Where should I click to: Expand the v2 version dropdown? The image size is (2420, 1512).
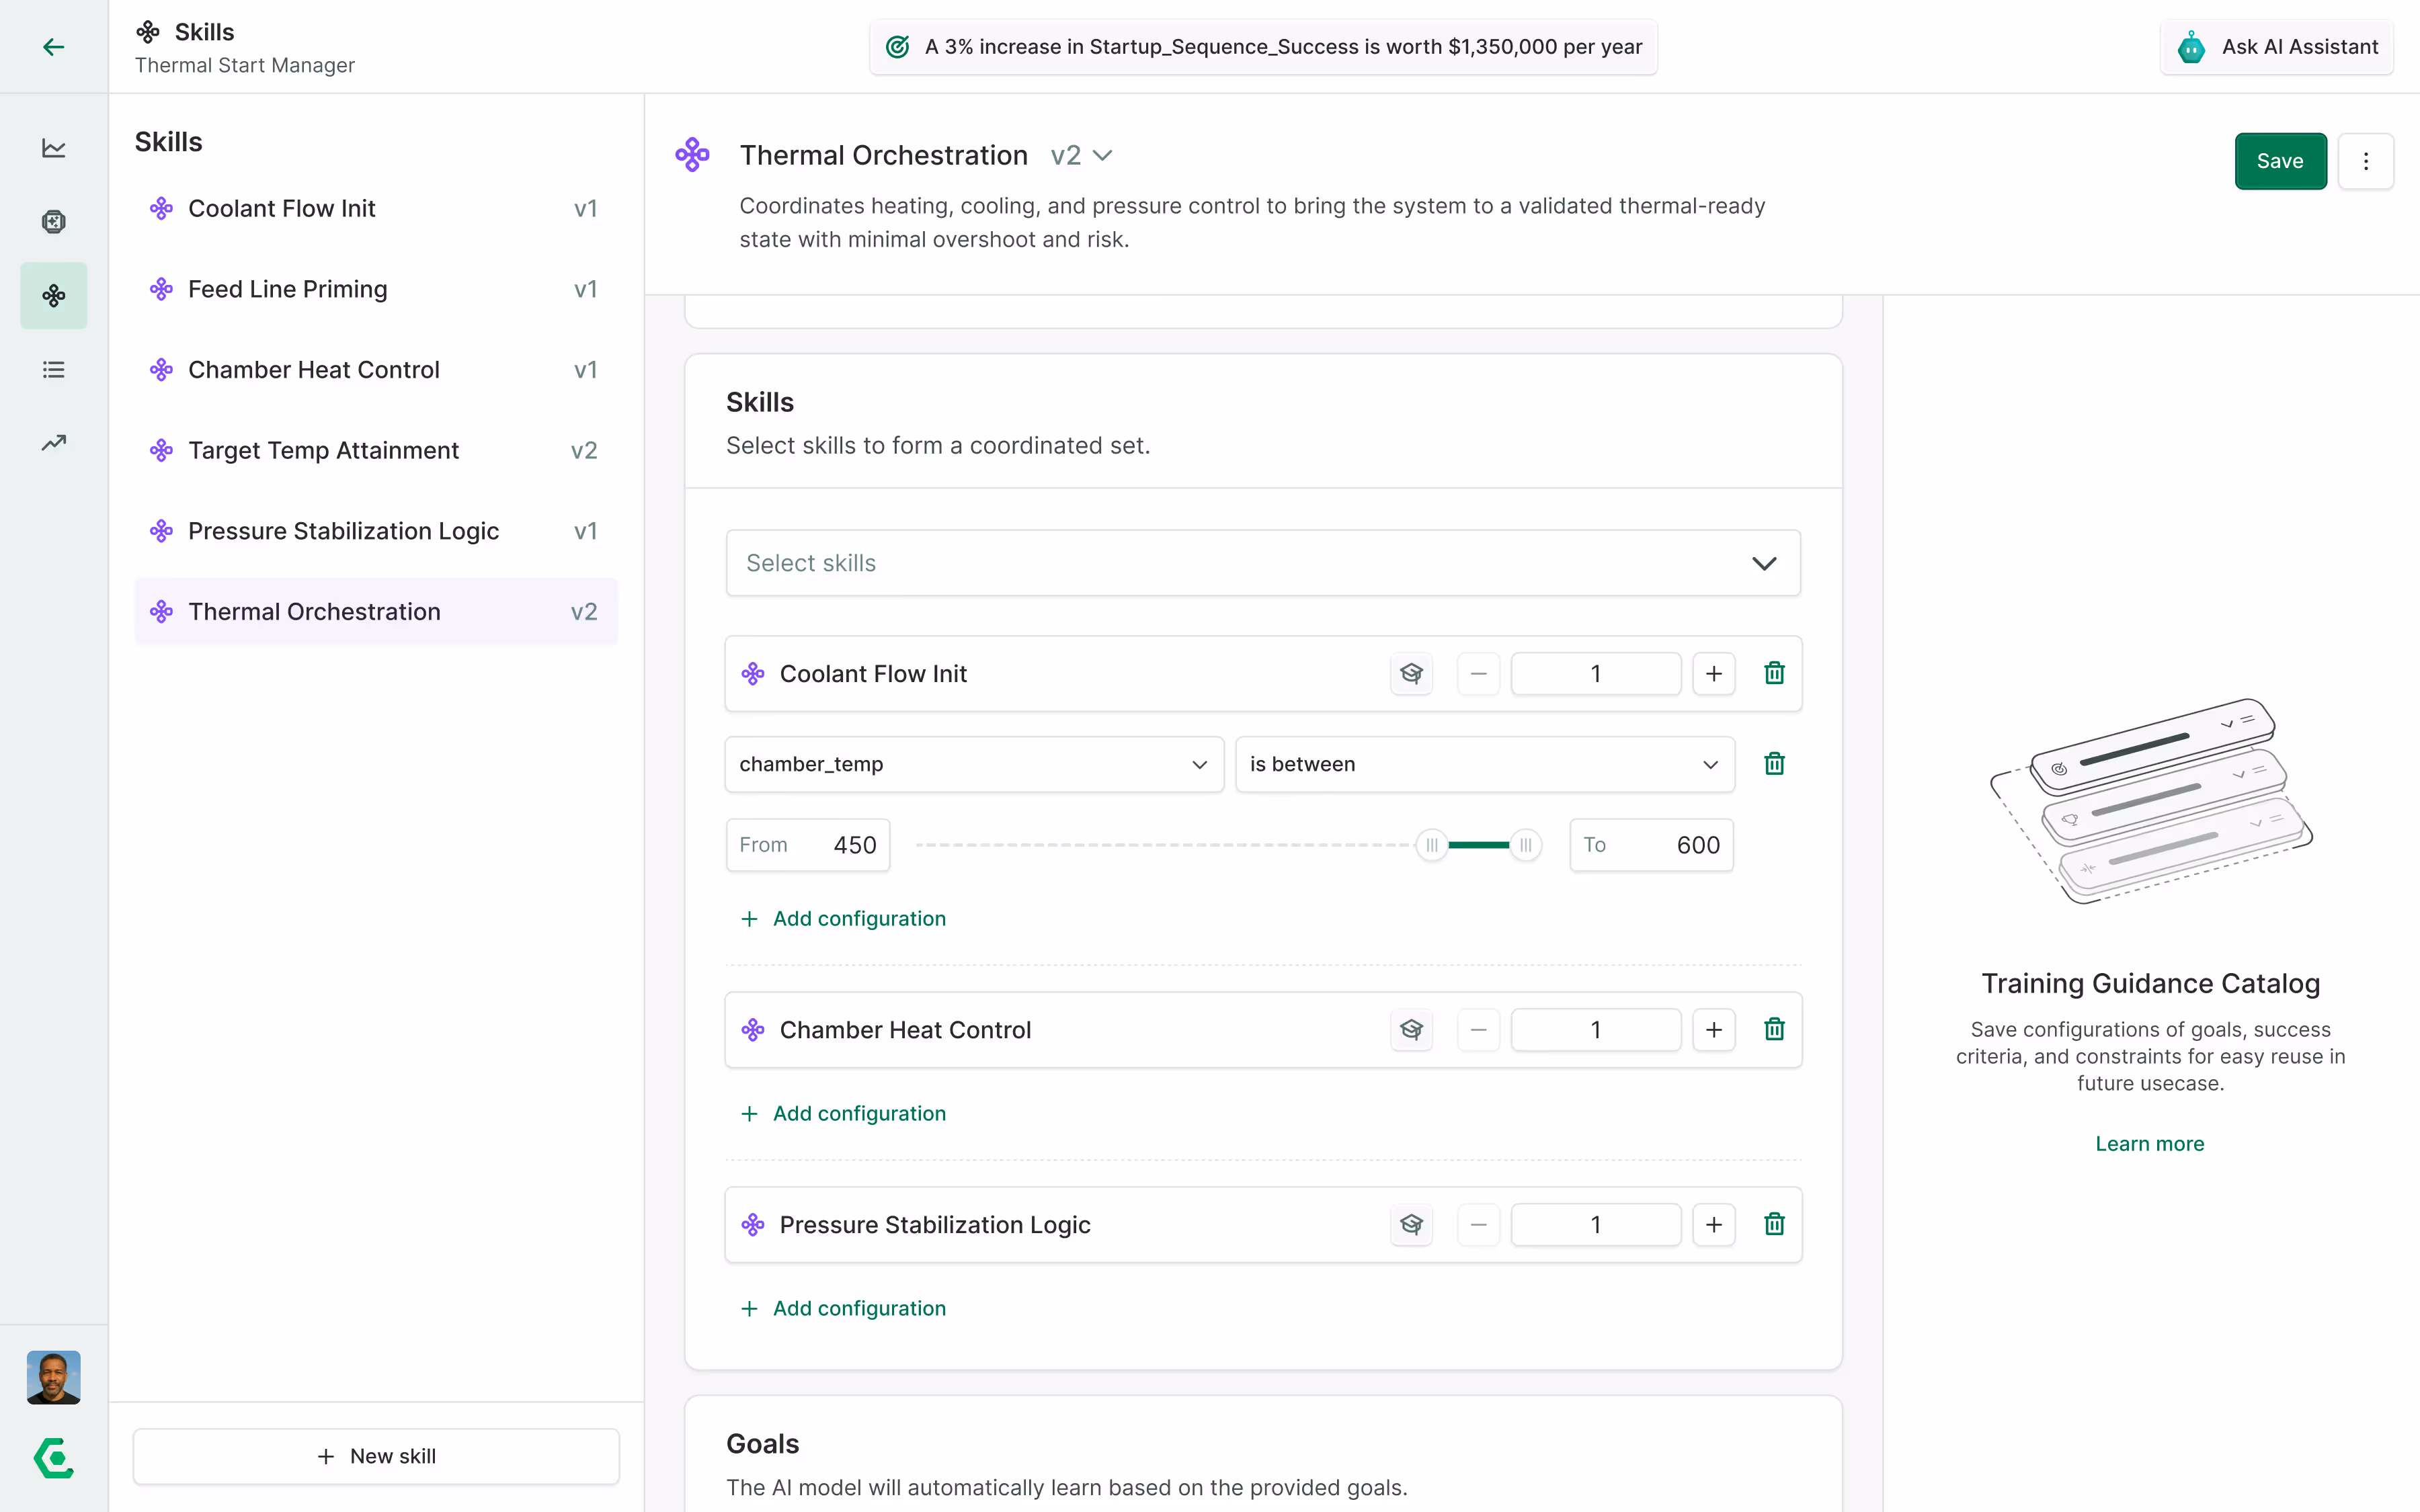(x=1082, y=155)
